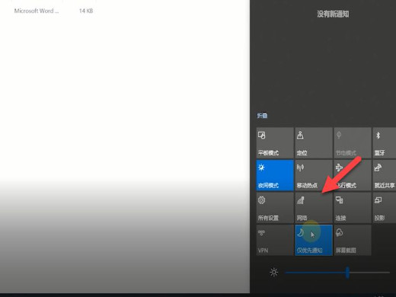Toggle the 定位 location tile

coord(314,143)
